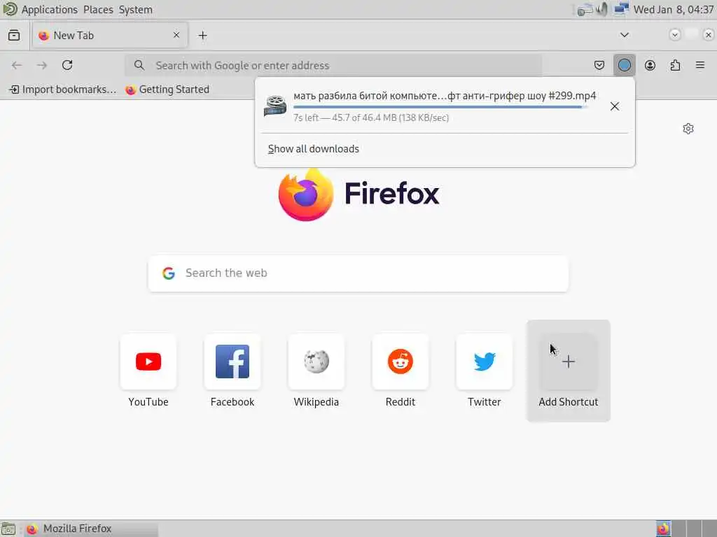The height and width of the screenshot is (537, 717).
Task: Open the Save to Pocket icon
Action: [599, 65]
